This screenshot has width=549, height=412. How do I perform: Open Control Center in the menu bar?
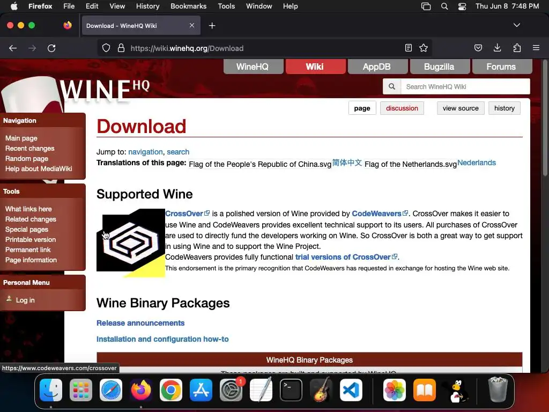[x=462, y=6]
